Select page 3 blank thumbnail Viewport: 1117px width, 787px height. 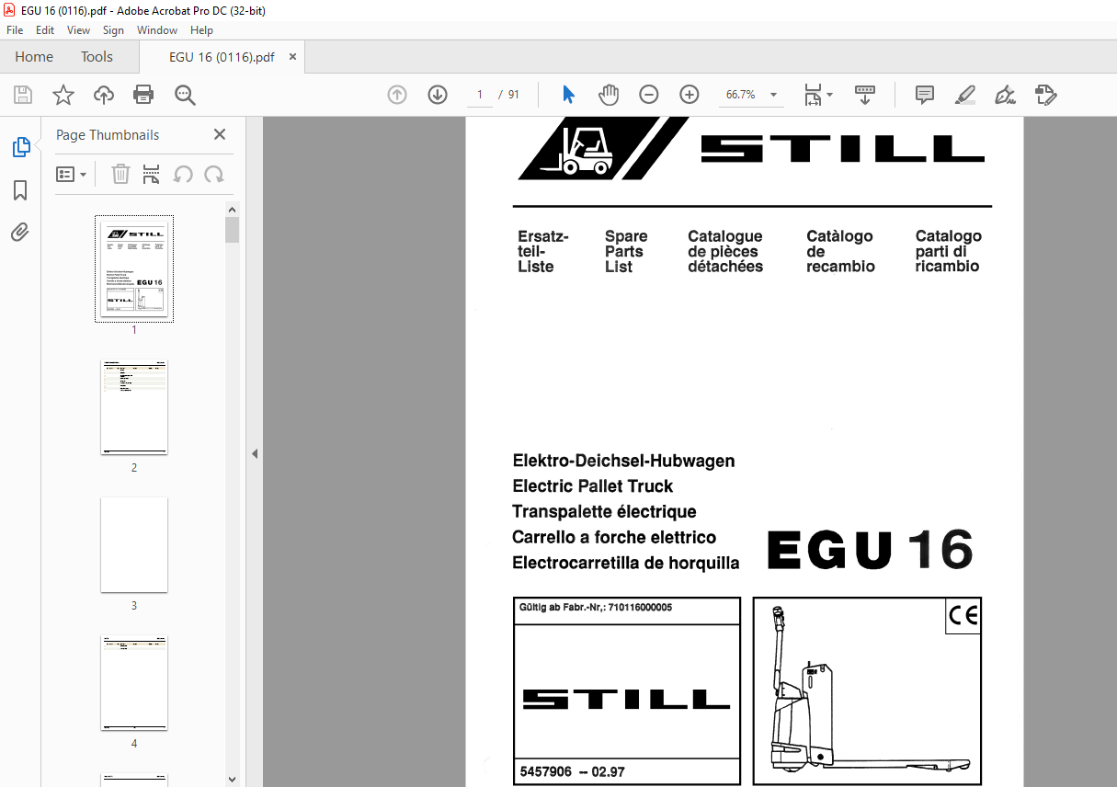tap(134, 545)
